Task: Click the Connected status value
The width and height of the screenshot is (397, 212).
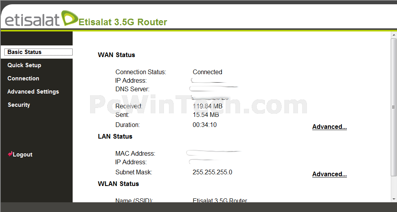Action: pyautogui.click(x=207, y=72)
